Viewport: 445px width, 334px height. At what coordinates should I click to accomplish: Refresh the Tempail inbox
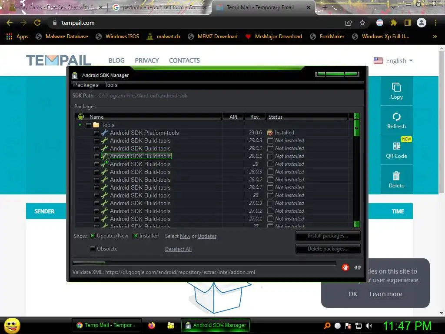tap(396, 120)
